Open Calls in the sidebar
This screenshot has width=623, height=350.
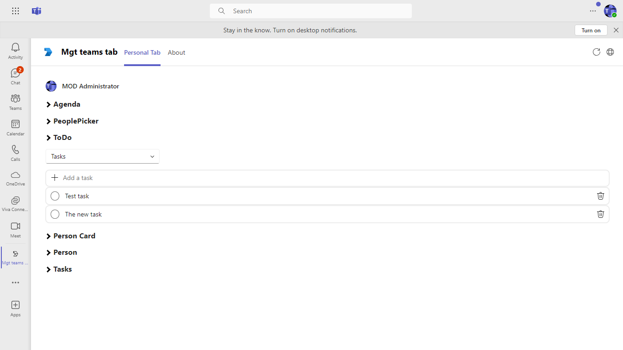[x=16, y=153]
